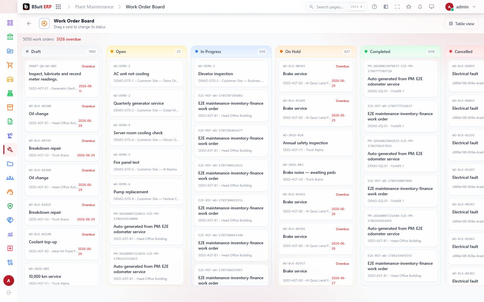The image size is (484, 302).
Task: Open the green shield sidebar icon
Action: [x=10, y=206]
